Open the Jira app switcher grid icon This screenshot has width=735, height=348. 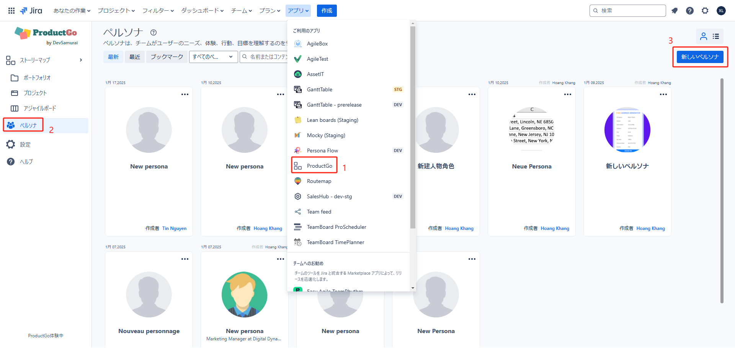point(11,11)
